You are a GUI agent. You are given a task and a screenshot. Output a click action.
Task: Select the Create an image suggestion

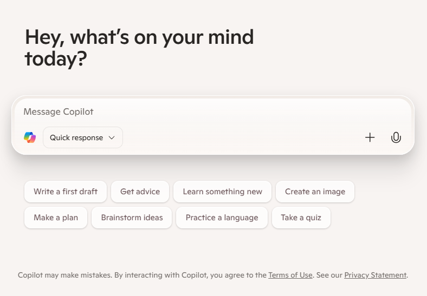coord(315,192)
